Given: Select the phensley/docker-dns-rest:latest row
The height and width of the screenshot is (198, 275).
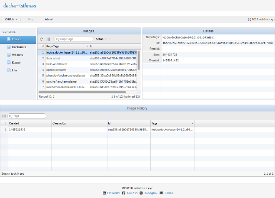Looking at the screenshot, I should (87, 76).
